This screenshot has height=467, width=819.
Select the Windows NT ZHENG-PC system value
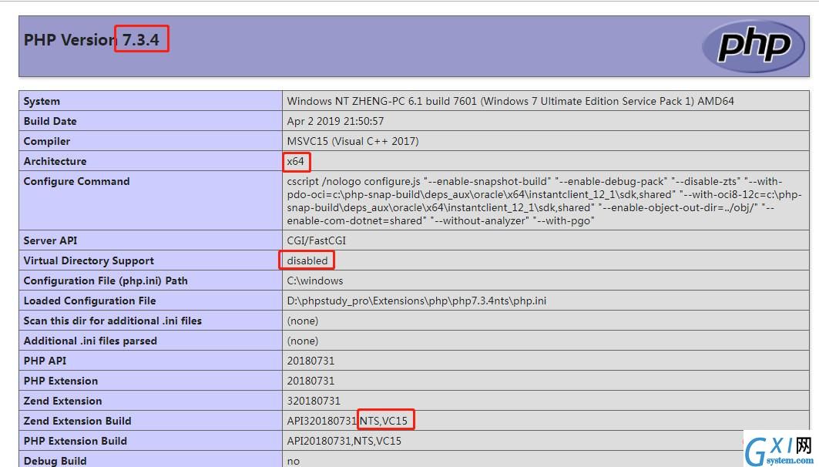[x=510, y=102]
